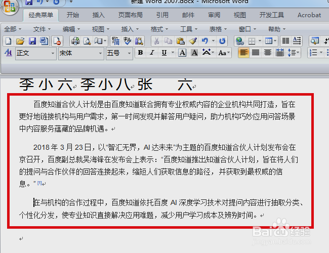329x253 pixels.
Task: Click the reading view book icon
Action: [98, 41]
